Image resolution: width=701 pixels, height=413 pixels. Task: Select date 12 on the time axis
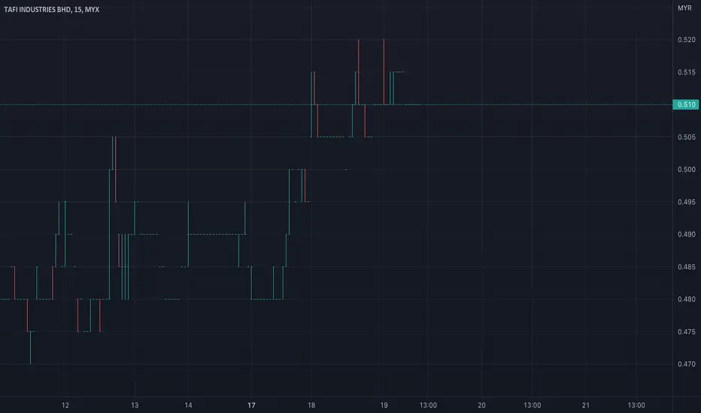(65, 405)
